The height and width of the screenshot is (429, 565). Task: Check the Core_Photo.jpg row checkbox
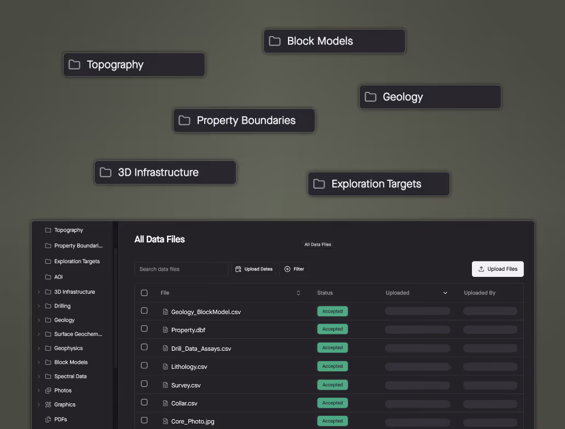(x=144, y=420)
